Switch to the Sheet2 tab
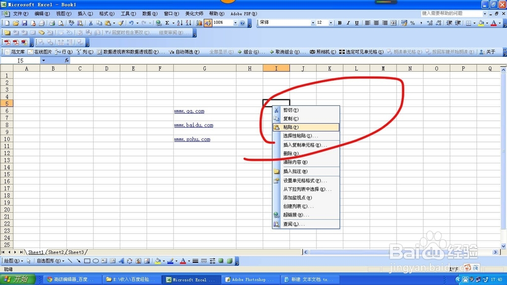The width and height of the screenshot is (507, 285). (56, 253)
